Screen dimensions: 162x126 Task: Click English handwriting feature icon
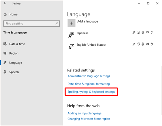[147, 44]
